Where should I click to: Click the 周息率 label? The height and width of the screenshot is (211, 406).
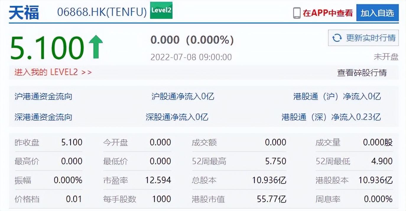pos(328,199)
